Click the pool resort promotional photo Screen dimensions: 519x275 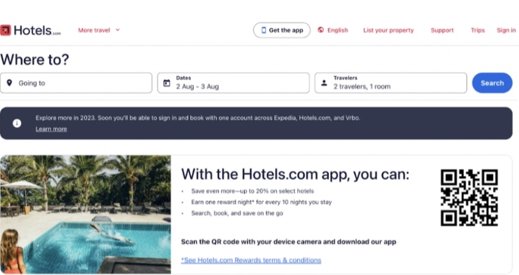pos(85,214)
